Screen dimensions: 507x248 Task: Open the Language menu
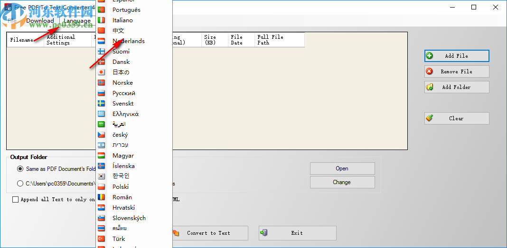pos(77,21)
